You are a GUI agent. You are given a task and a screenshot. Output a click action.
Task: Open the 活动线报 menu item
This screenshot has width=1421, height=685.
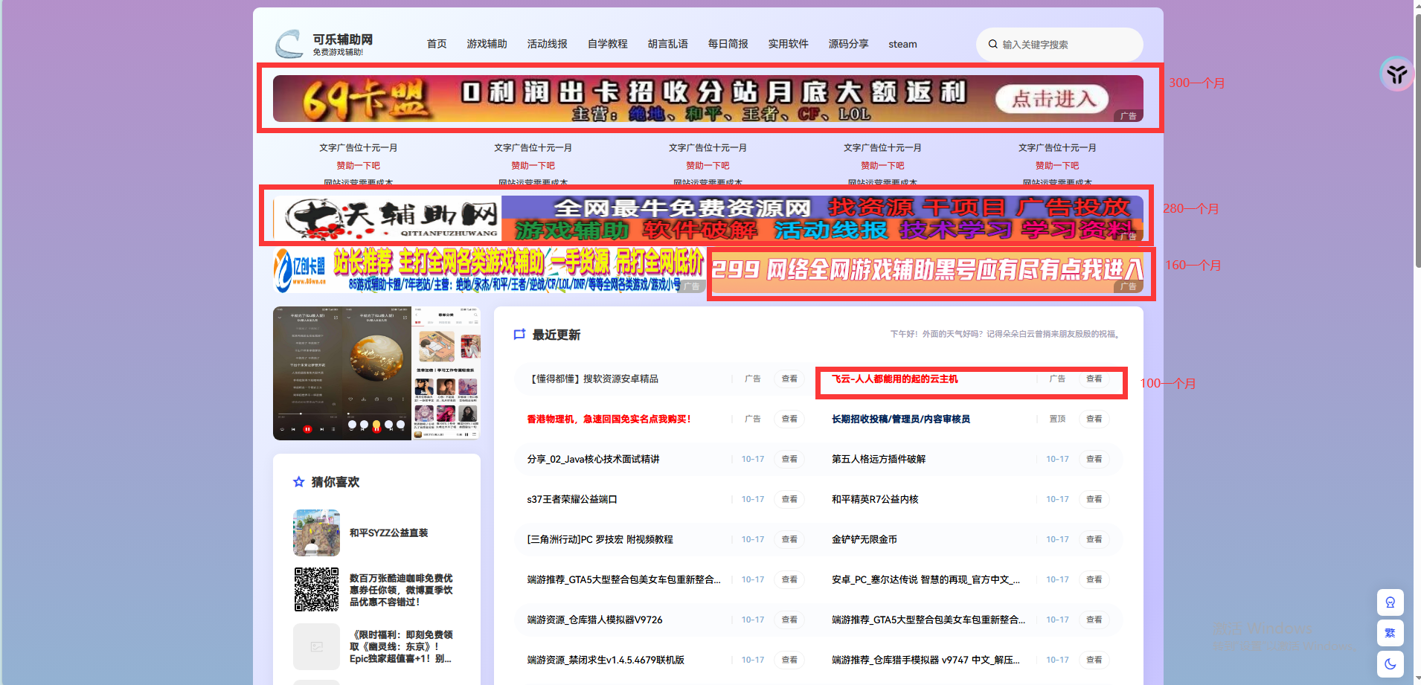point(547,44)
